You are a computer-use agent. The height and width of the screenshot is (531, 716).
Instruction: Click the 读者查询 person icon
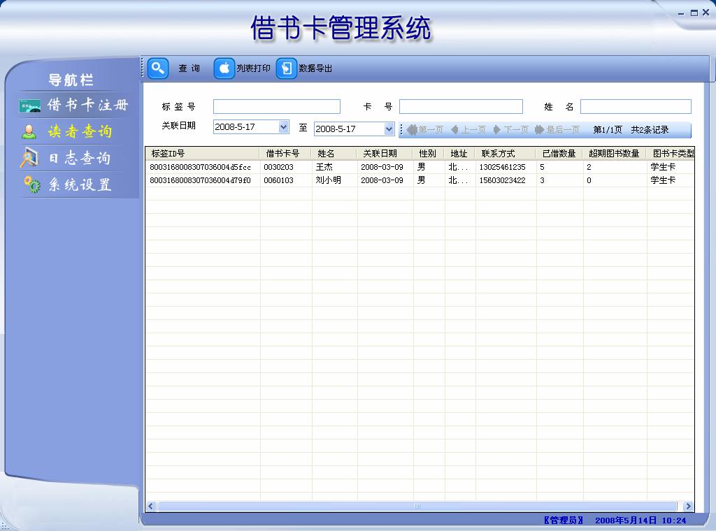[29, 131]
